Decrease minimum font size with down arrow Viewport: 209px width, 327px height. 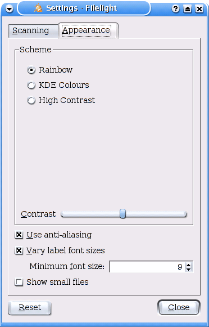[188, 269]
